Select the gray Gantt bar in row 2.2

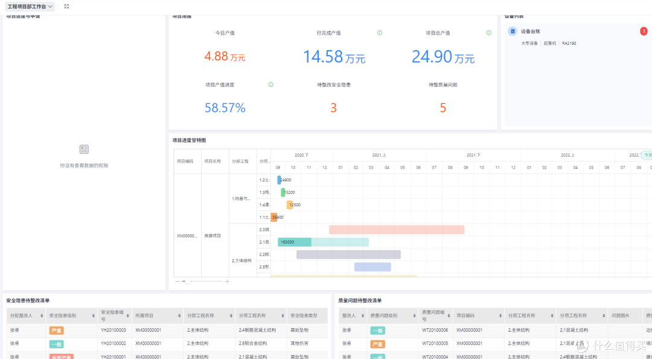point(348,254)
